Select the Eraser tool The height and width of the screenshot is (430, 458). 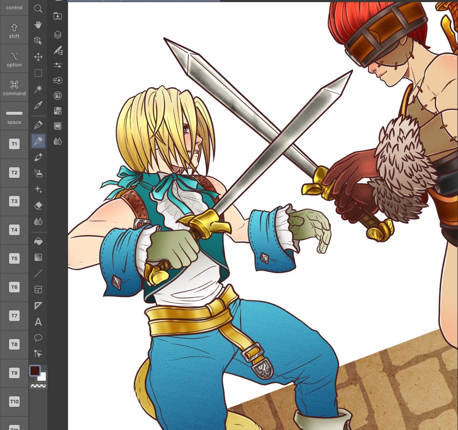click(x=38, y=206)
